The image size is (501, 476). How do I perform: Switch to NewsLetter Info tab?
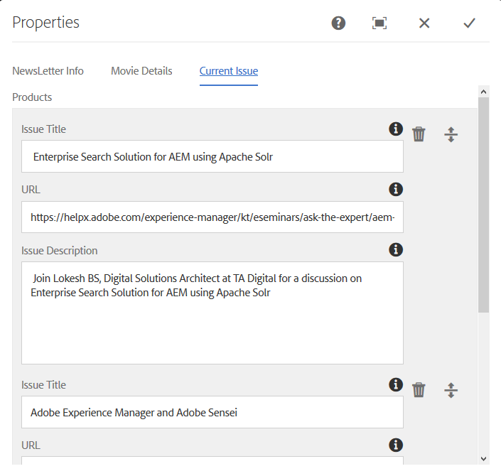48,71
